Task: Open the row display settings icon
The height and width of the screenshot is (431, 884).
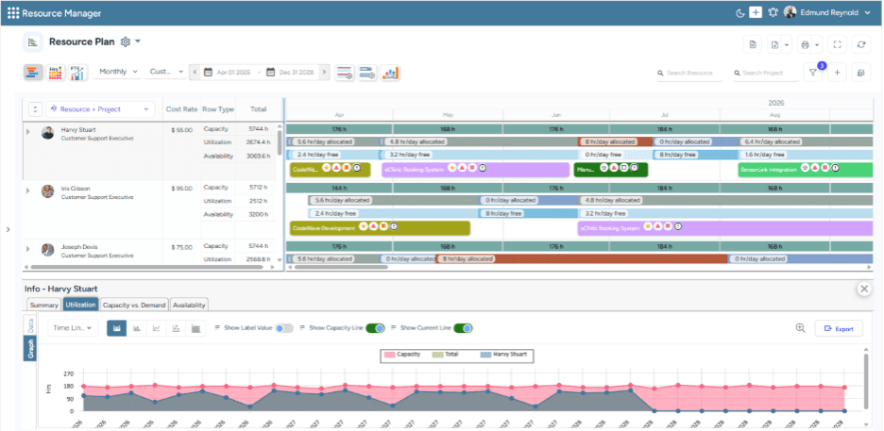Action: (x=345, y=73)
